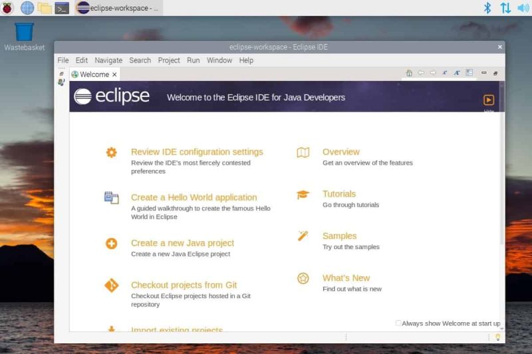Click the star badge icon beside What's New

(303, 278)
